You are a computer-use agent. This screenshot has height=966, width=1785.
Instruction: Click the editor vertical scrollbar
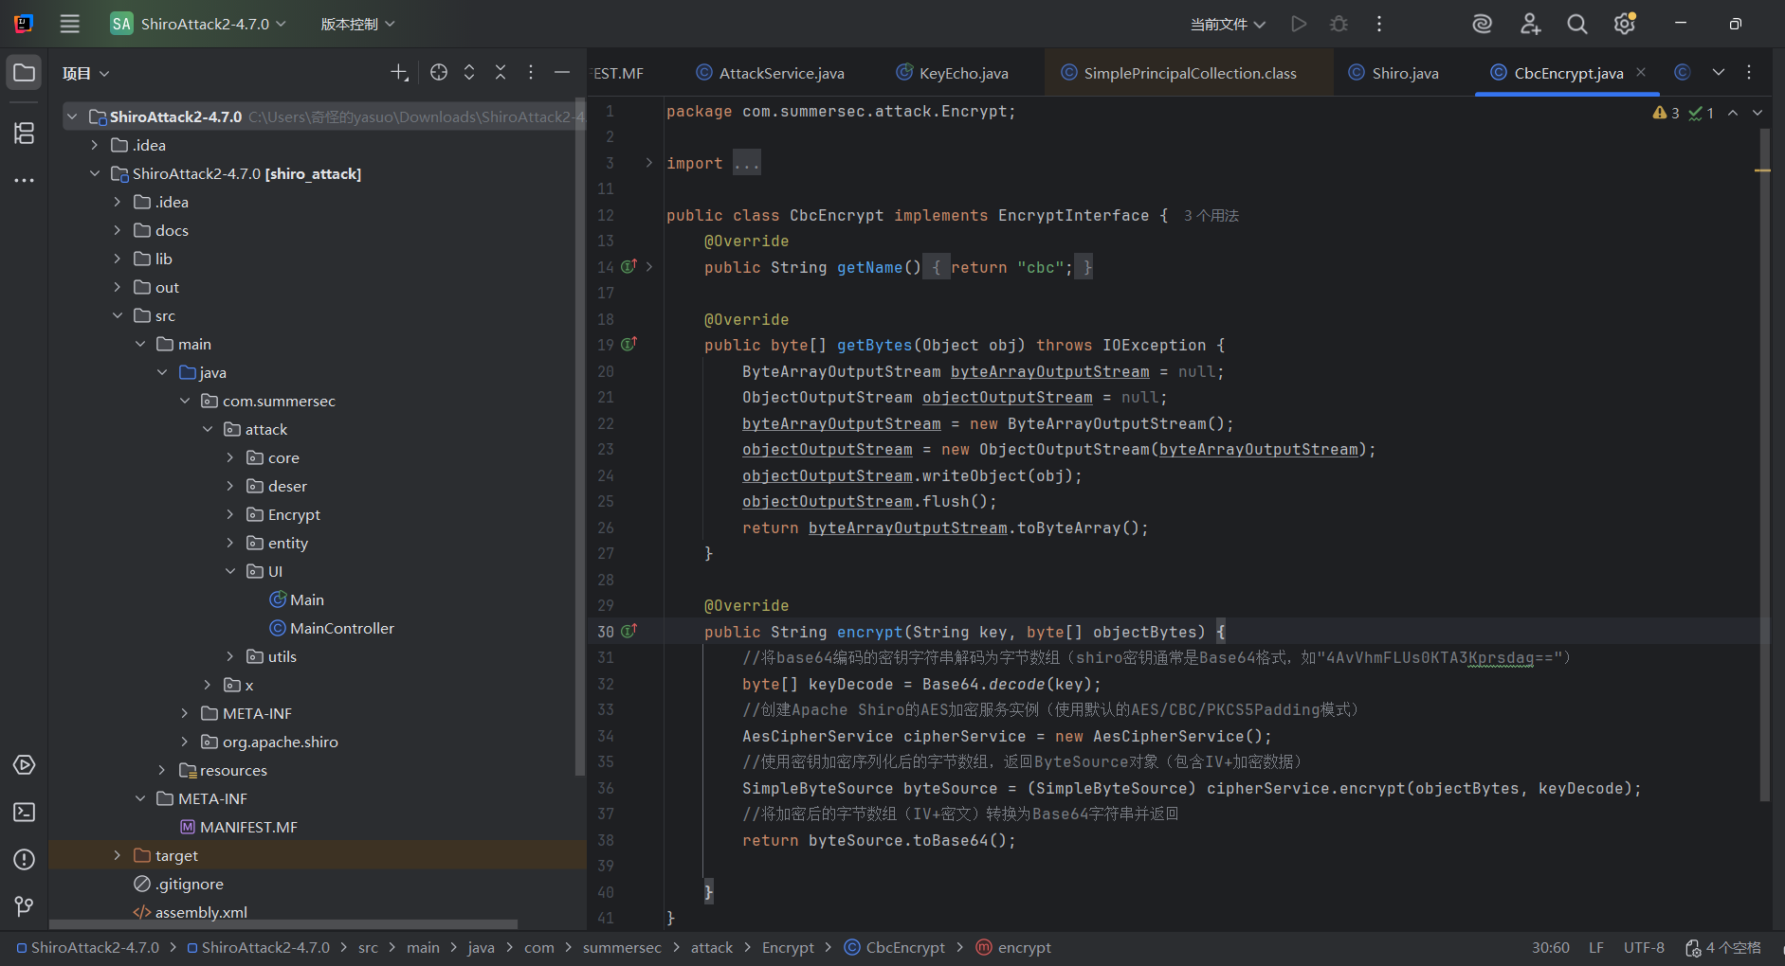point(1764,464)
